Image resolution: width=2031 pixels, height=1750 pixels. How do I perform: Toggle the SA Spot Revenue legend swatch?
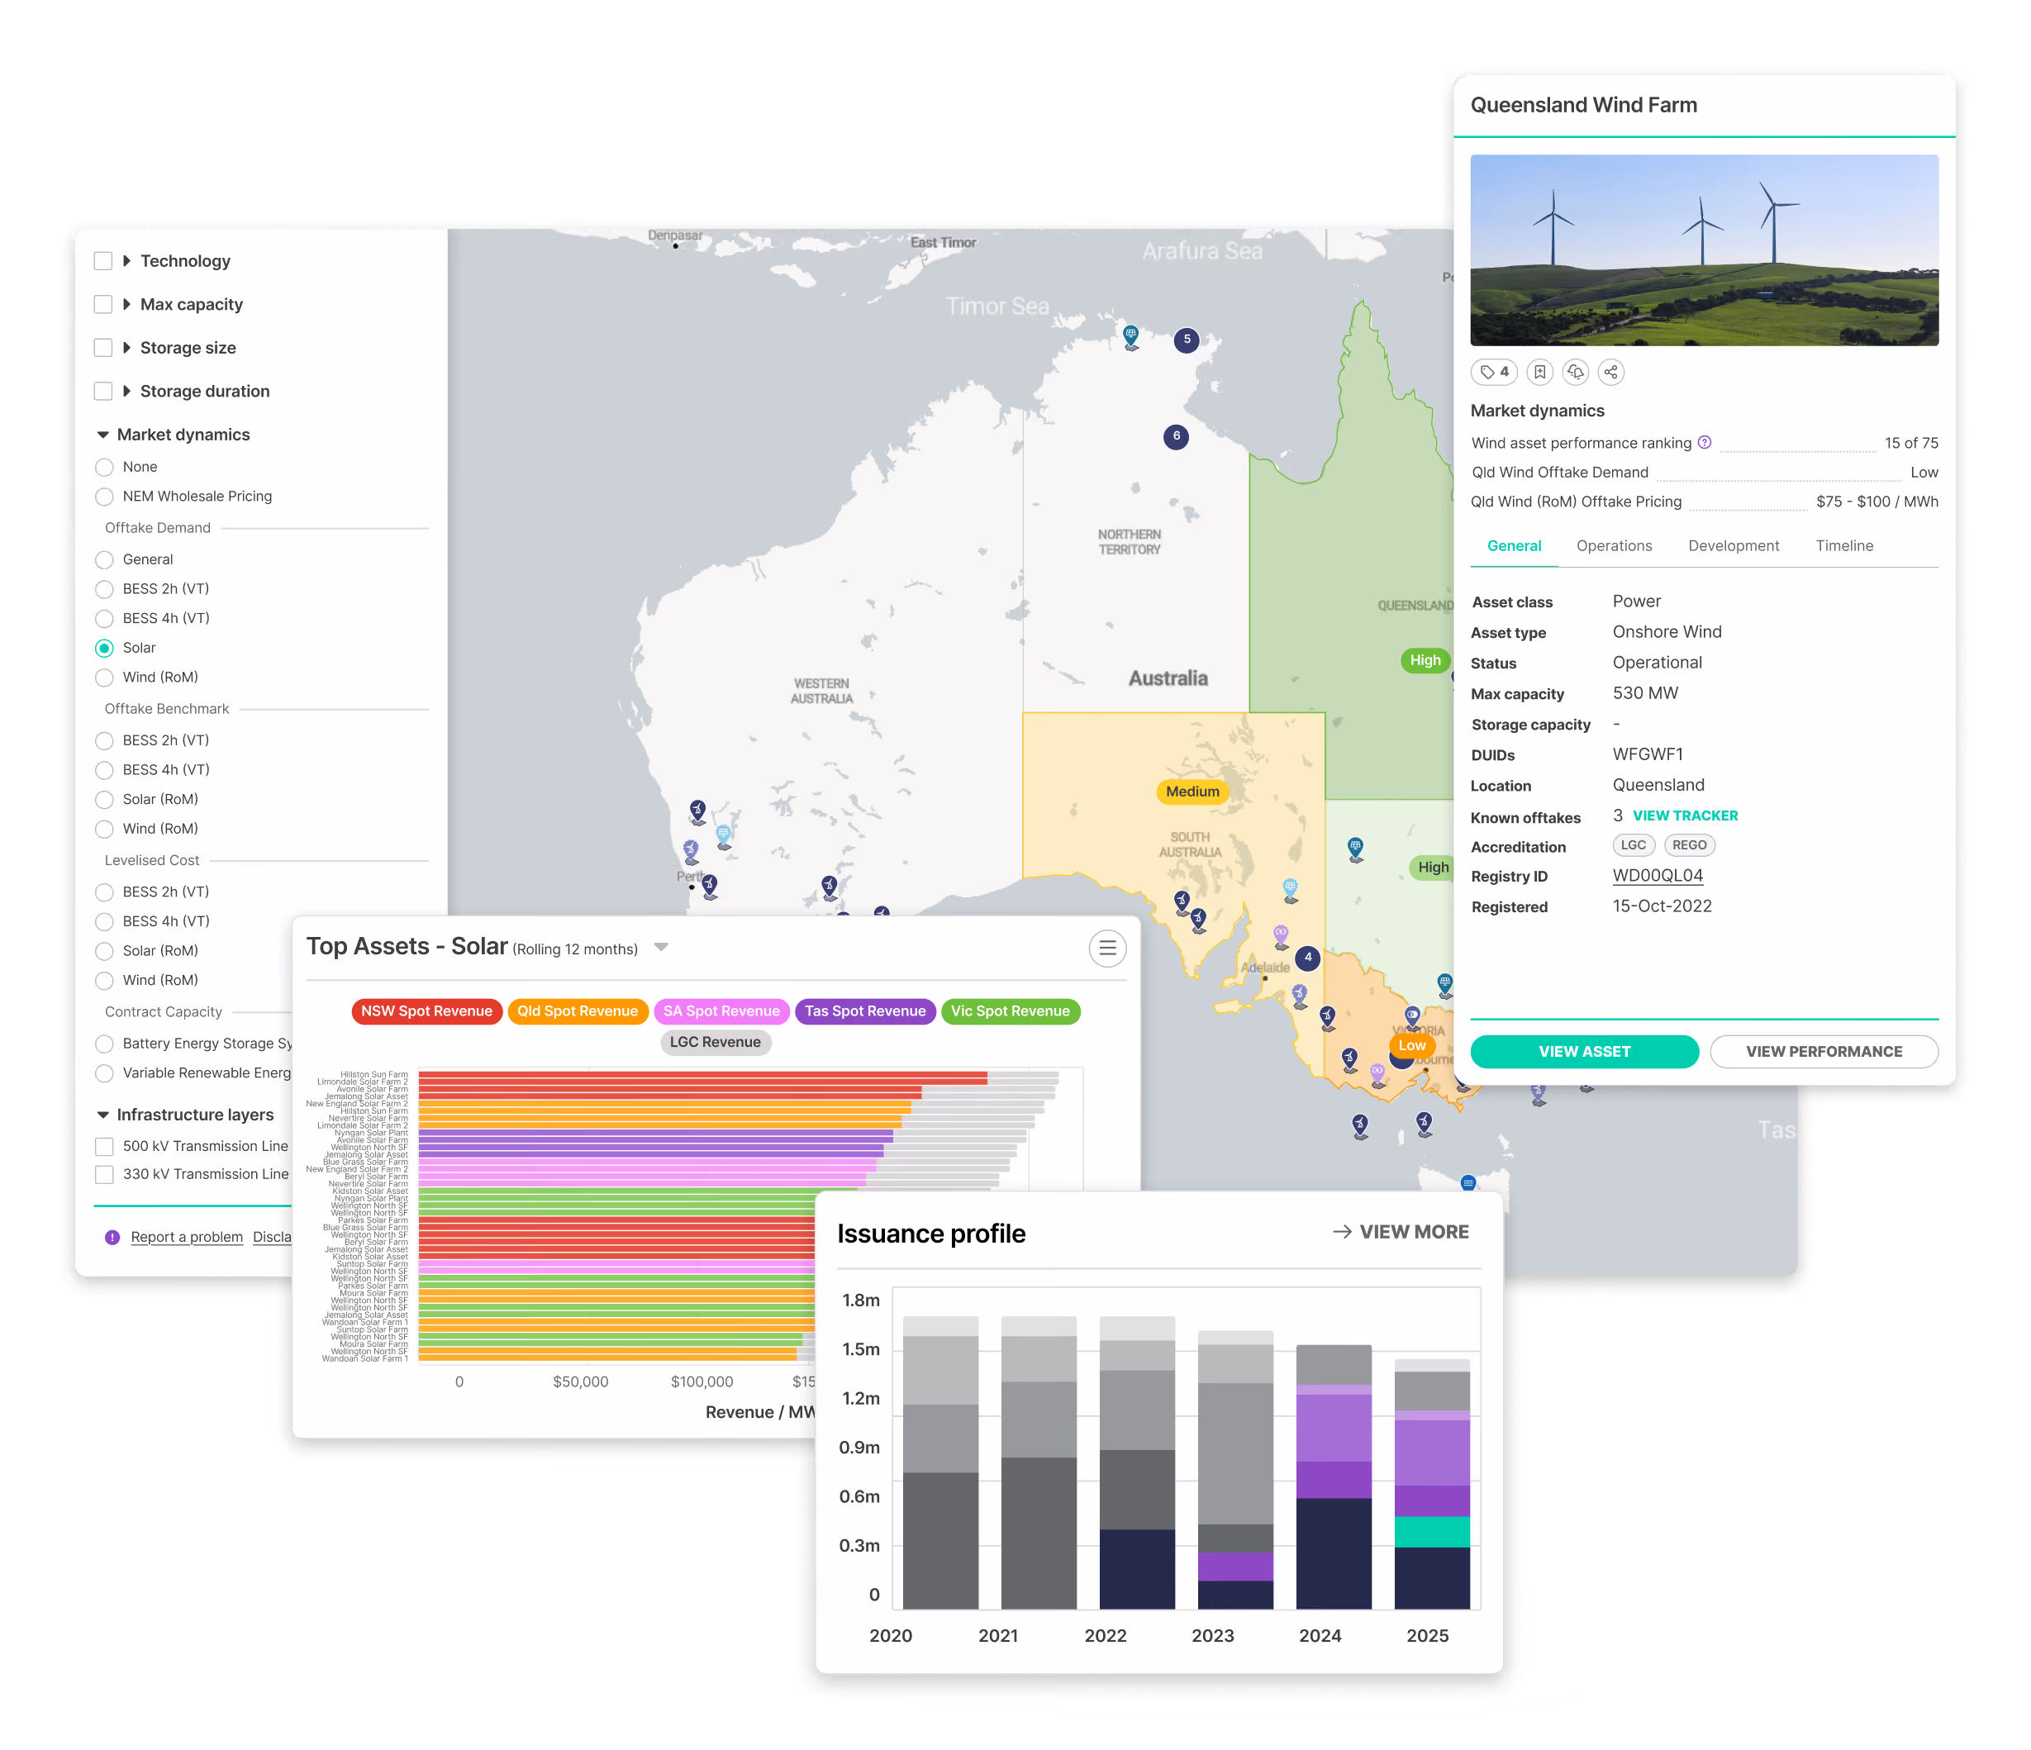point(721,1011)
